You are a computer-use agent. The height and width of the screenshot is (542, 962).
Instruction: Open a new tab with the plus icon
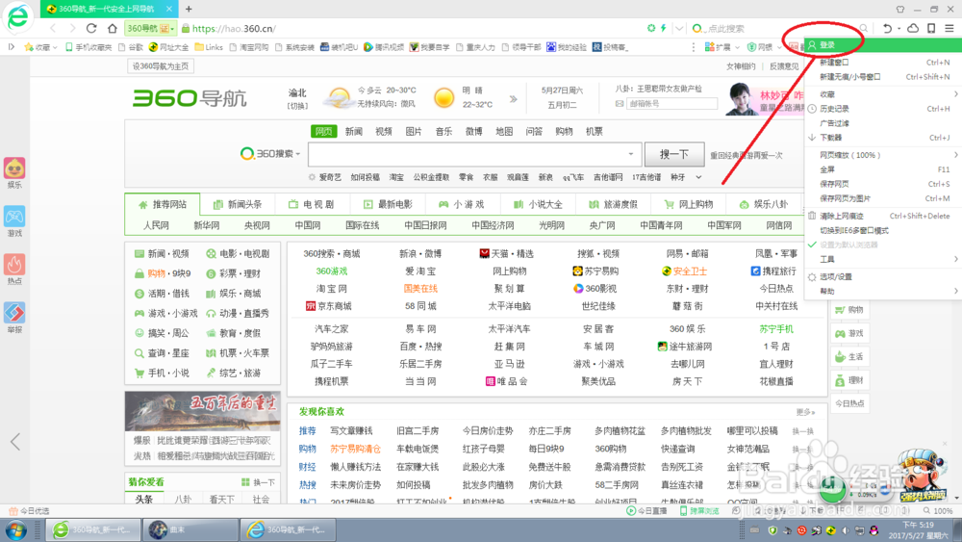click(x=189, y=9)
